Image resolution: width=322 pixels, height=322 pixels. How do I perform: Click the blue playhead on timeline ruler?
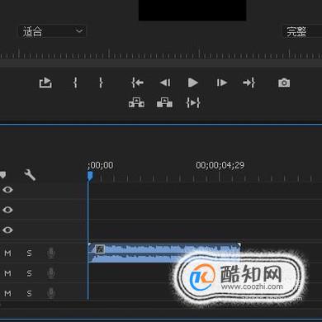pyautogui.click(x=90, y=176)
